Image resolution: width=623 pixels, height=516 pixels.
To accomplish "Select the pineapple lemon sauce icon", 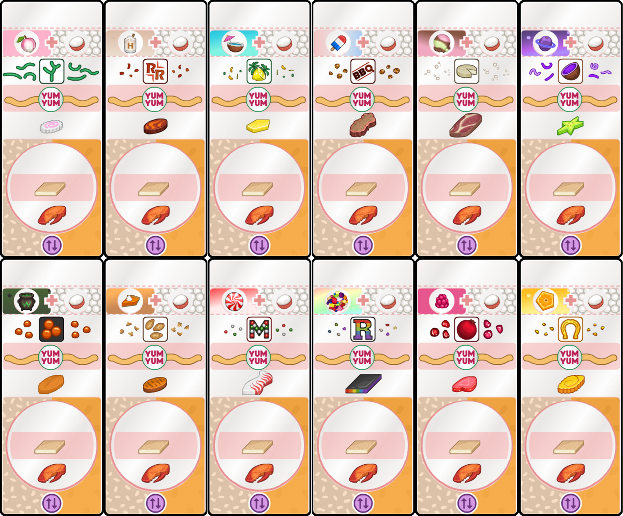I will click(x=259, y=71).
